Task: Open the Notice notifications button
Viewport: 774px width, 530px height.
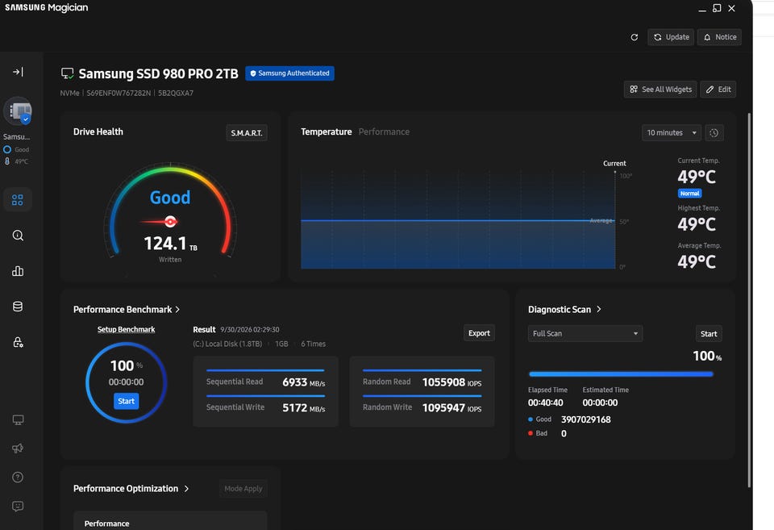Action: click(719, 37)
